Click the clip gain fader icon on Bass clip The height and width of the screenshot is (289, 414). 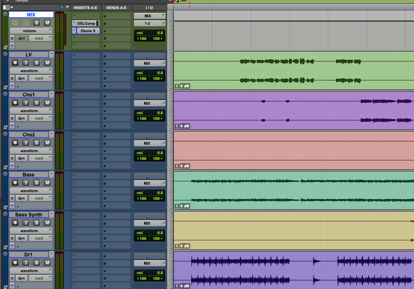click(x=177, y=206)
